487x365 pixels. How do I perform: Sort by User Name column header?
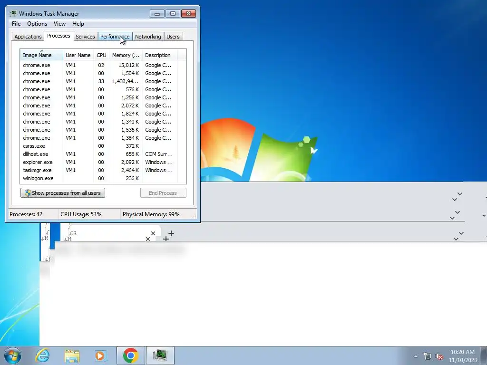(78, 55)
